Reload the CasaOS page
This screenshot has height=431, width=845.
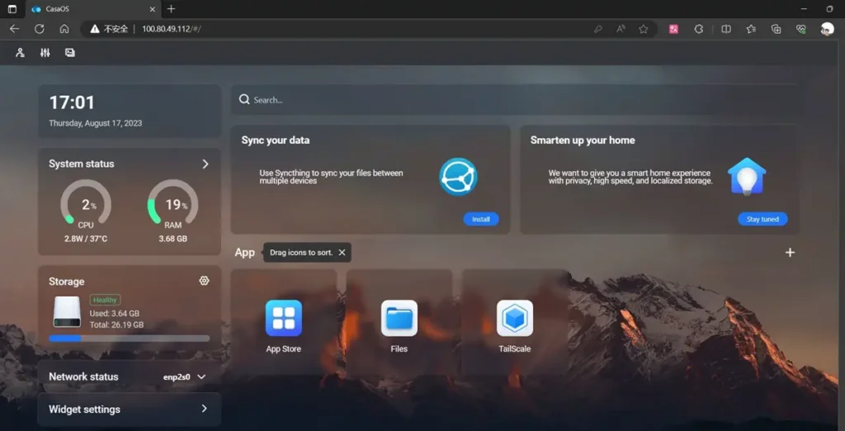pyautogui.click(x=40, y=29)
